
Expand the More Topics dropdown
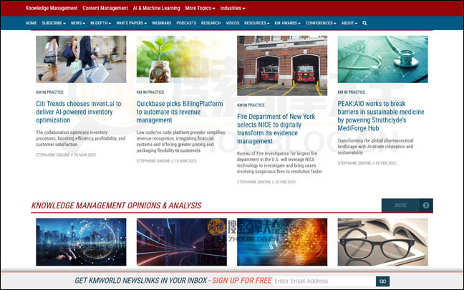(200, 8)
